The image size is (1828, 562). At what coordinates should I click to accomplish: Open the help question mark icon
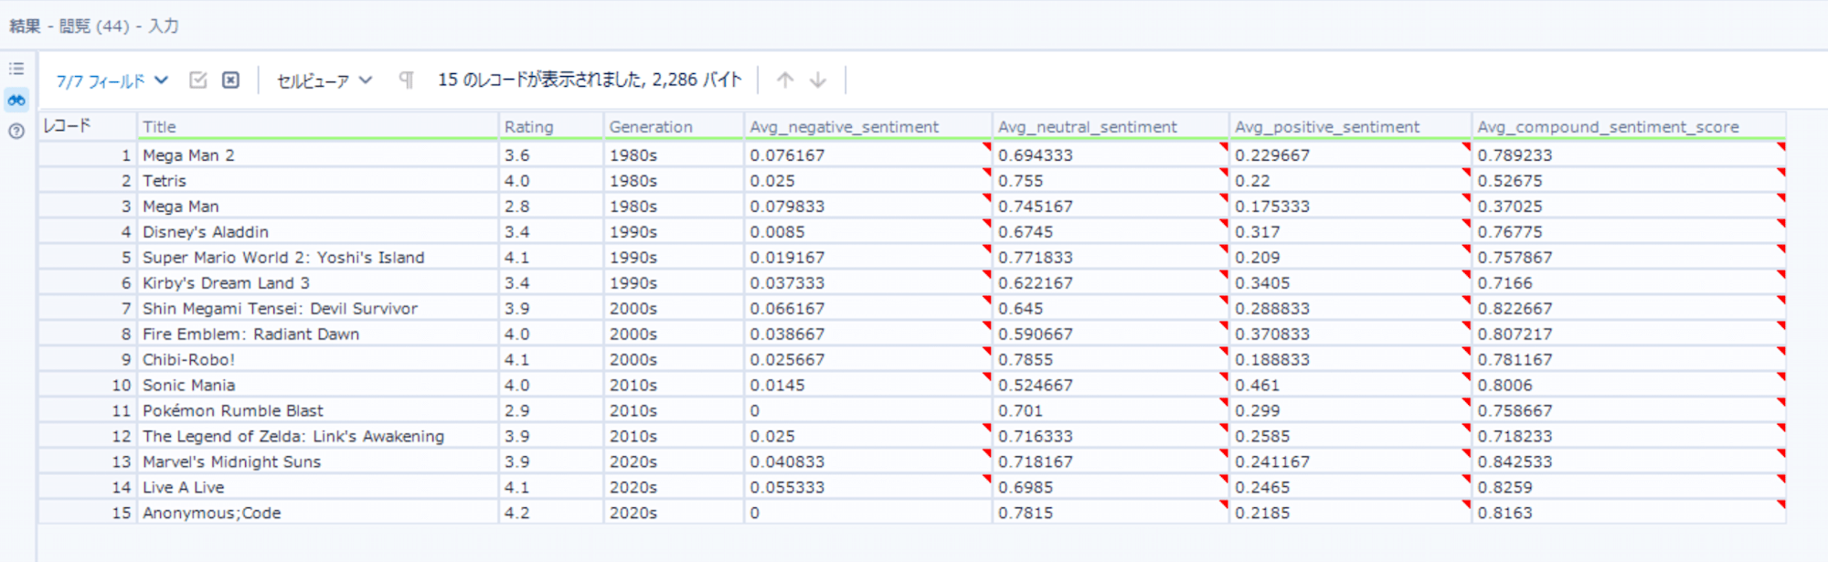[16, 131]
